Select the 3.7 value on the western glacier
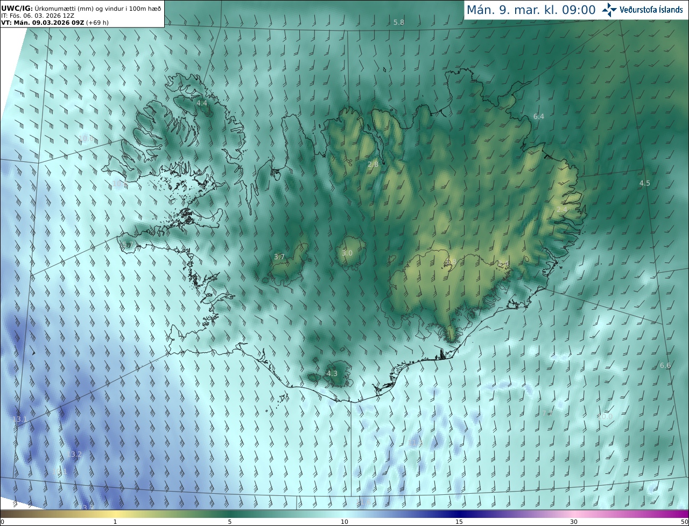Image resolution: width=689 pixels, height=526 pixels. (279, 257)
